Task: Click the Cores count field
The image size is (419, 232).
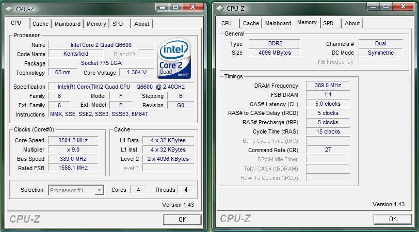Action: [138, 190]
